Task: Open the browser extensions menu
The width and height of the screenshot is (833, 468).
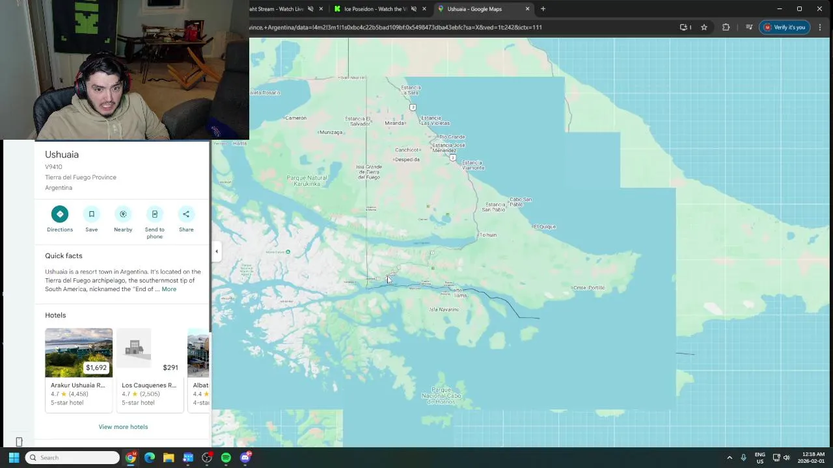Action: click(726, 27)
